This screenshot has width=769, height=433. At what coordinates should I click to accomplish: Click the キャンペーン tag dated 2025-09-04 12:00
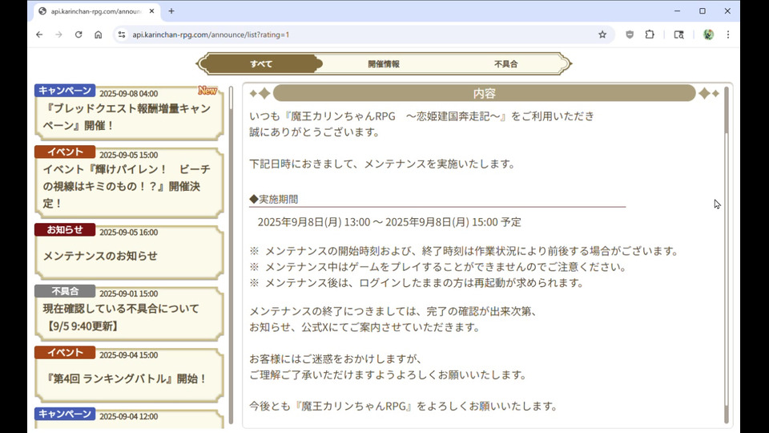click(65, 414)
